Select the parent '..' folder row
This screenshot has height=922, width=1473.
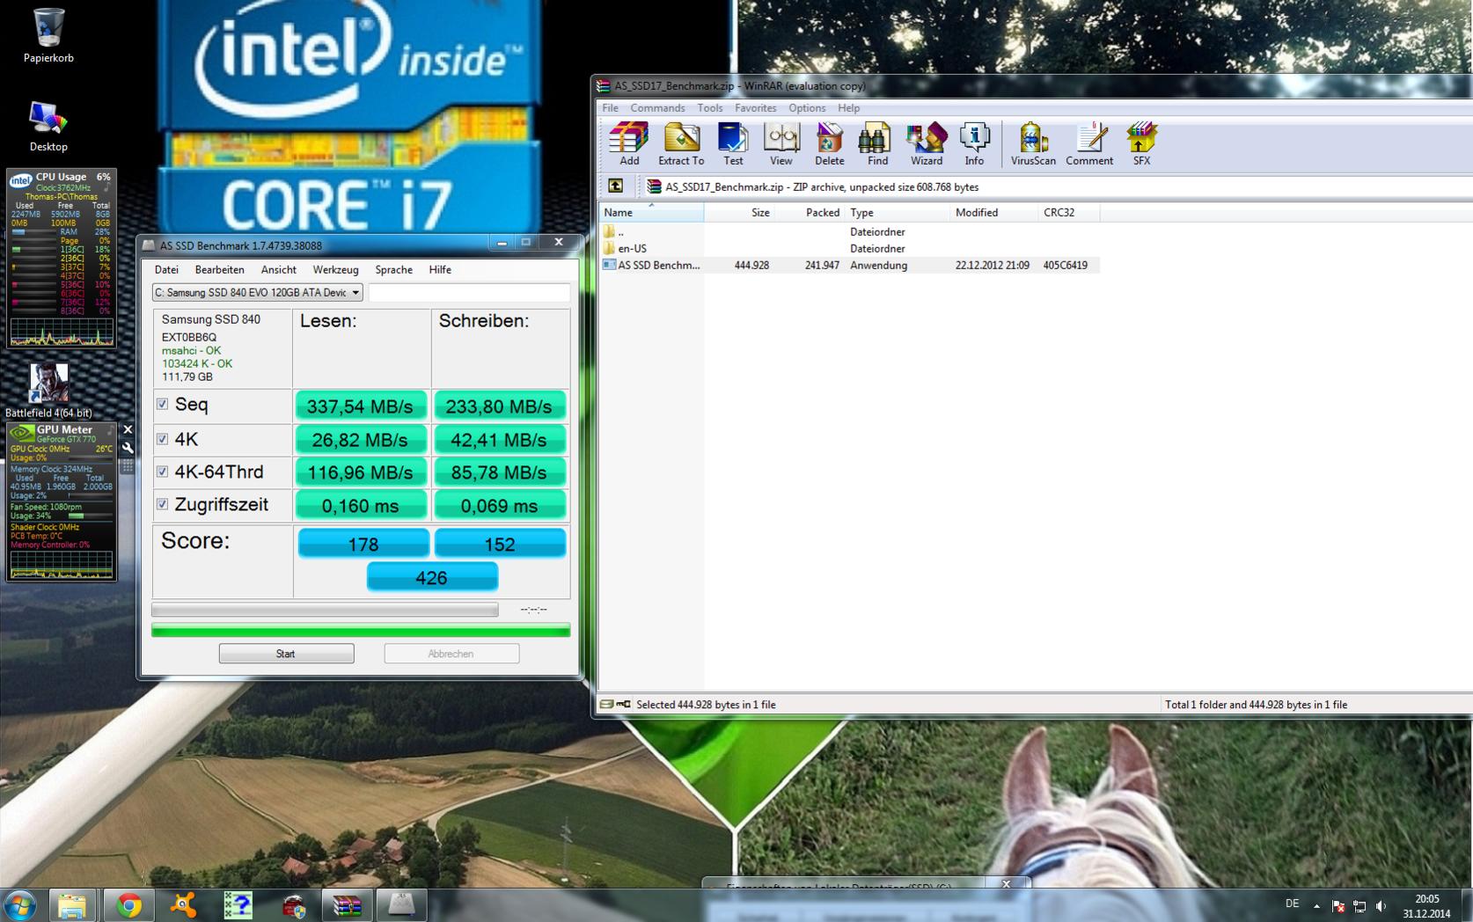(849, 231)
